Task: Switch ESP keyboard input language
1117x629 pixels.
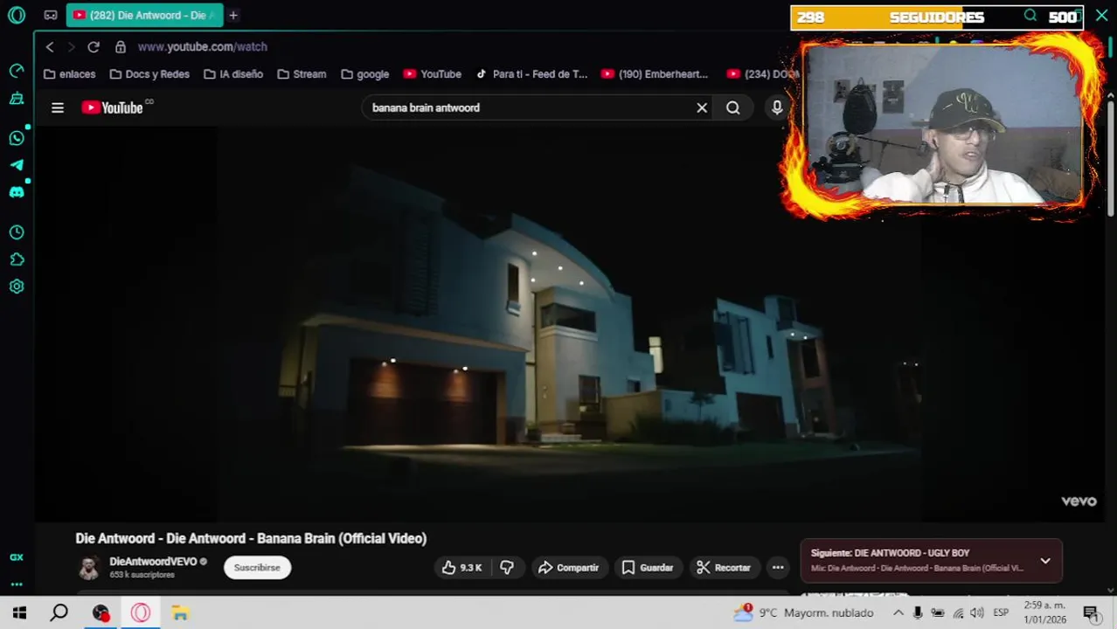Action: tap(1001, 613)
